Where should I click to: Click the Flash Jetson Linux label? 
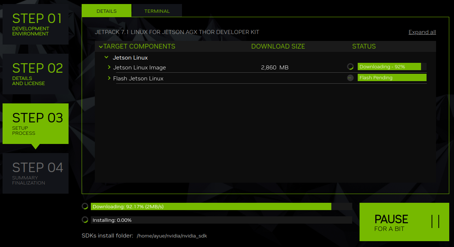[138, 79]
